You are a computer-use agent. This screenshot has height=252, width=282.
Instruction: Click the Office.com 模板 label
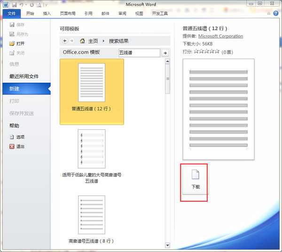click(81, 52)
